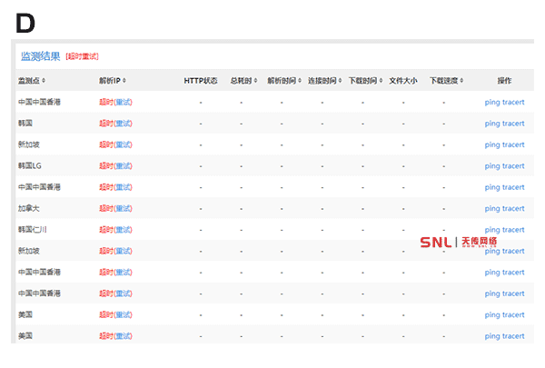This screenshot has height=368, width=545.
Task: Sort by 总耗时 using its arrow icon
Action: (x=255, y=81)
